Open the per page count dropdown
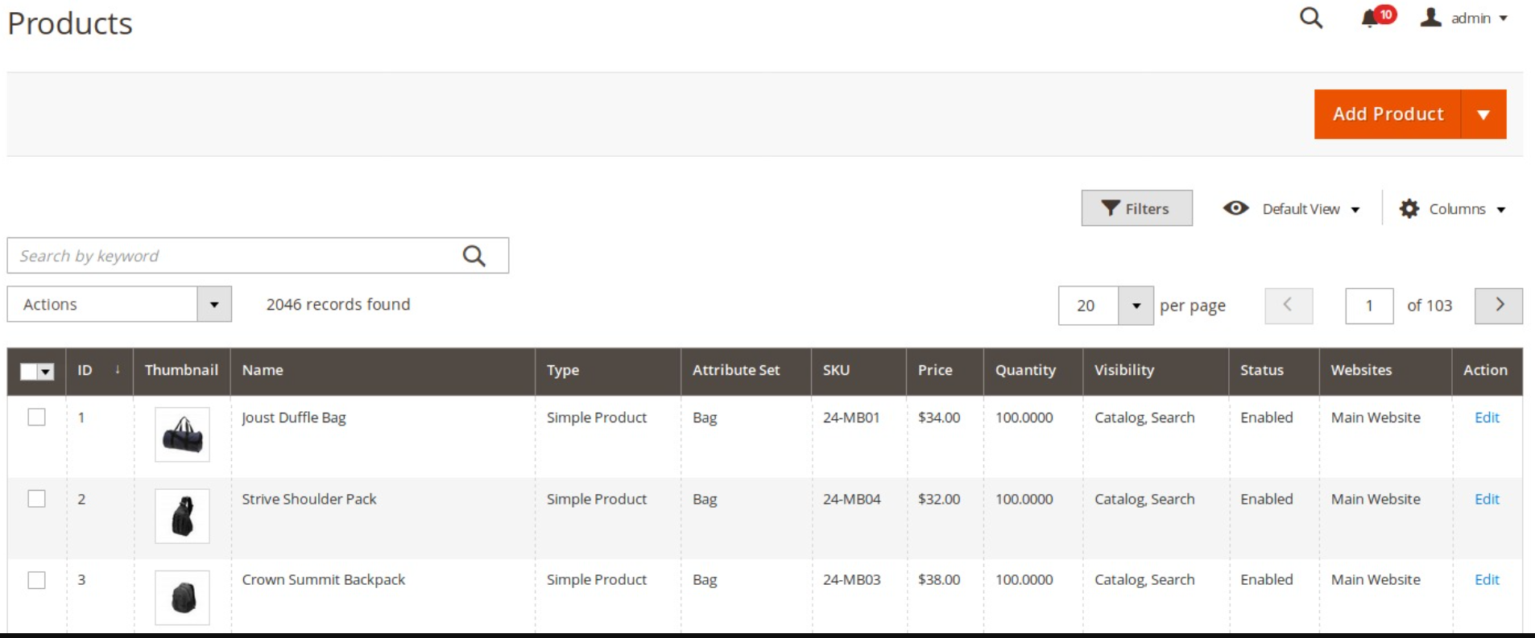Image resolution: width=1535 pixels, height=638 pixels. pos(1136,306)
